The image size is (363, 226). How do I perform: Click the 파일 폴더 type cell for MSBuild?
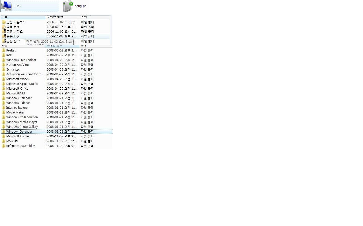click(87, 141)
